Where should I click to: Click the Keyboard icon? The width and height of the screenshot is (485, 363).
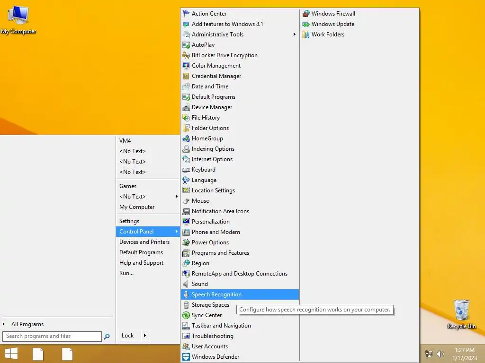pos(186,170)
